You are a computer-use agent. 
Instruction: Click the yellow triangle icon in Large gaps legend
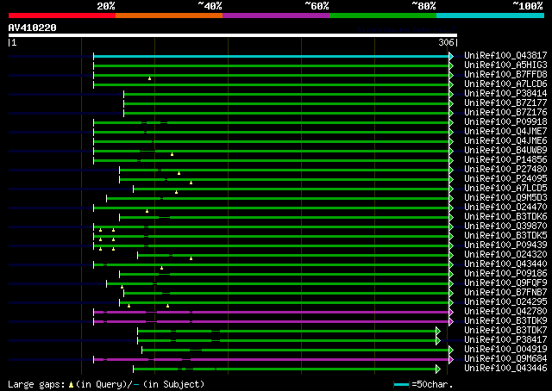point(71,385)
